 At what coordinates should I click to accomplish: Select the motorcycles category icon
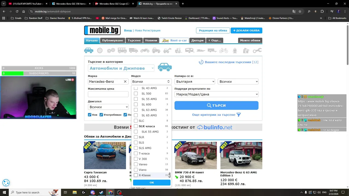click(145, 50)
